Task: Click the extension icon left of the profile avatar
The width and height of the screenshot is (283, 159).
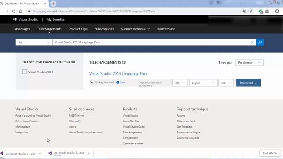Action: coord(267,11)
